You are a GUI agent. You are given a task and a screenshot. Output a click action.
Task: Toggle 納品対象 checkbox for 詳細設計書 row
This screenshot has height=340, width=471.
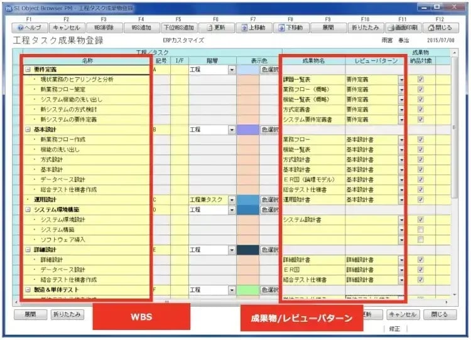421,260
